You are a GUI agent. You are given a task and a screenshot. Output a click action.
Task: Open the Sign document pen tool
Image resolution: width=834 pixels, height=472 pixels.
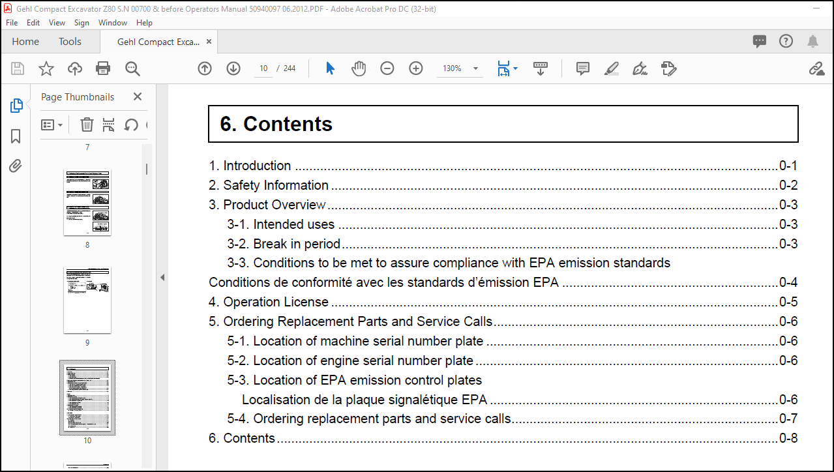(640, 68)
